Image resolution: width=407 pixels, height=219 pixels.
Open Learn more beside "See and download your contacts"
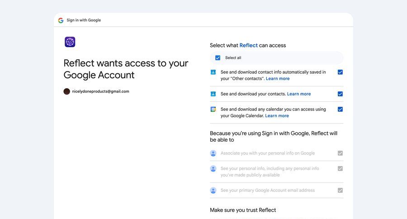click(x=299, y=94)
